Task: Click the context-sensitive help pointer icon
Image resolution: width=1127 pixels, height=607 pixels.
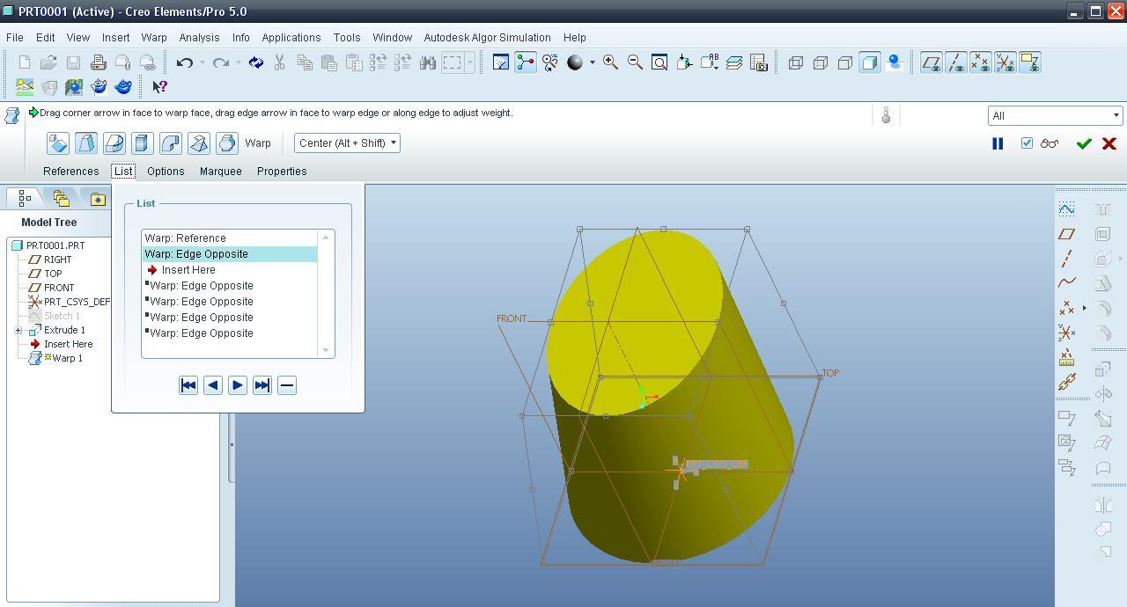Action: pos(159,86)
